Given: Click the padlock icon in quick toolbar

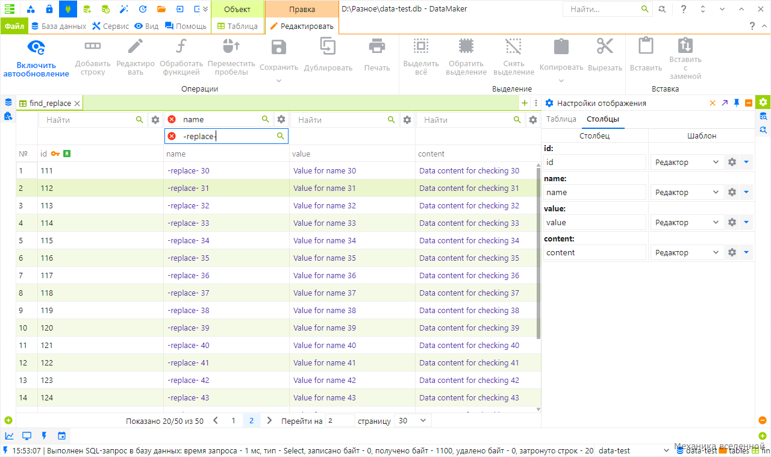Looking at the screenshot, I should [x=49, y=9].
